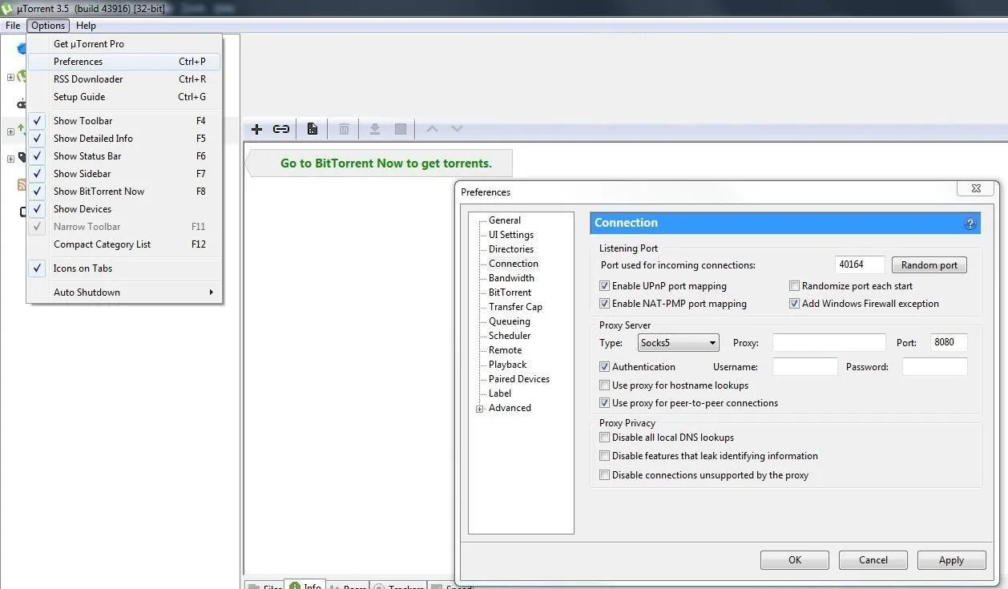Screen dimensions: 1008x589
Task: Click Apply in Preferences dialog
Action: 952,560
